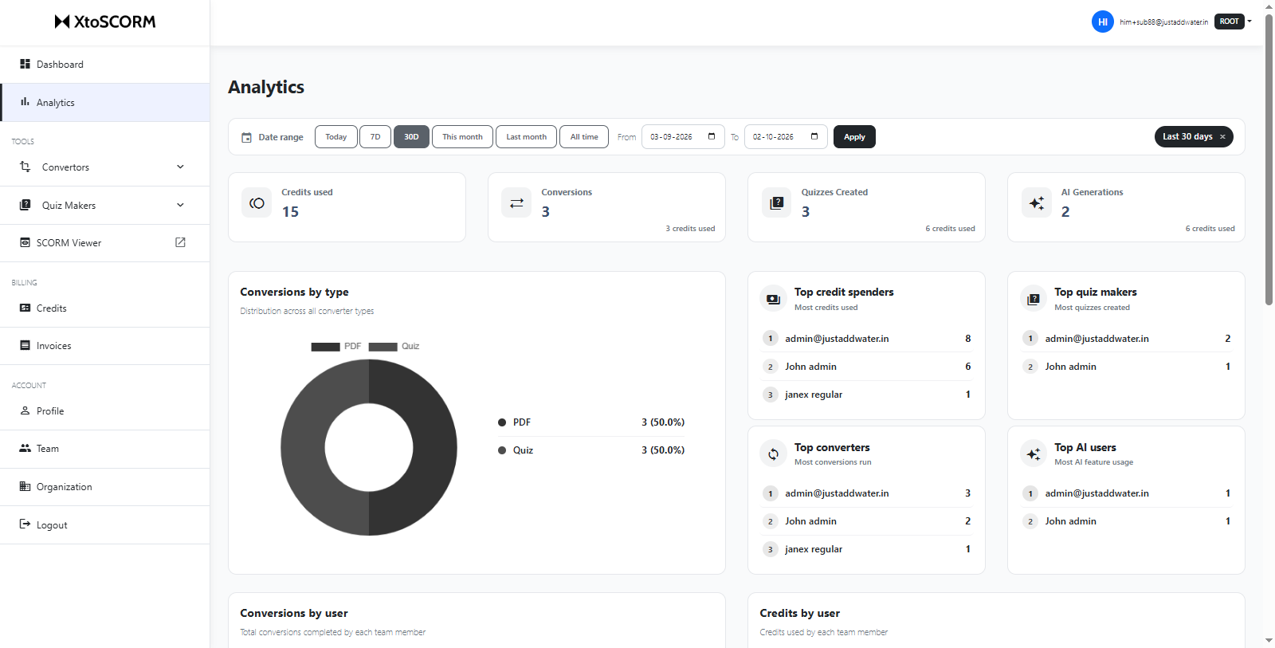Click the Credits icon in sidebar

25,308
